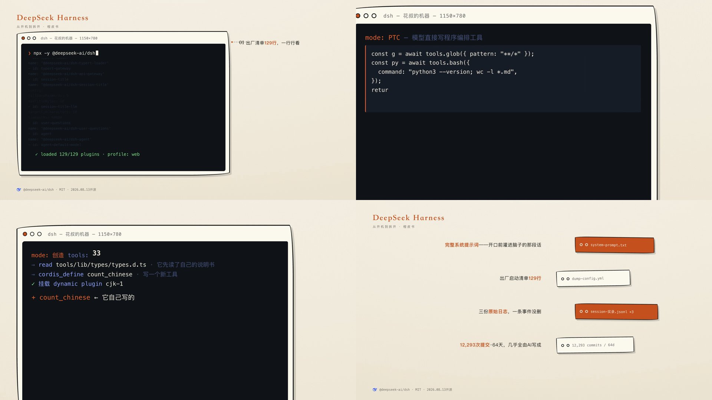The image size is (712, 400).
Task: Click the "cordis_define count_chinese" line
Action: pyautogui.click(x=85, y=274)
